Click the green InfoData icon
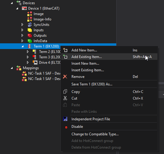This screenshot has height=154, width=164. pos(30,41)
